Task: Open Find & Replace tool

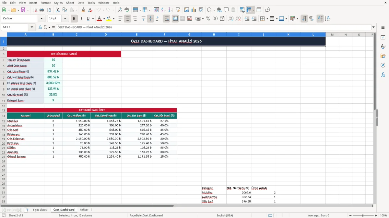Action: pyautogui.click(x=120, y=10)
